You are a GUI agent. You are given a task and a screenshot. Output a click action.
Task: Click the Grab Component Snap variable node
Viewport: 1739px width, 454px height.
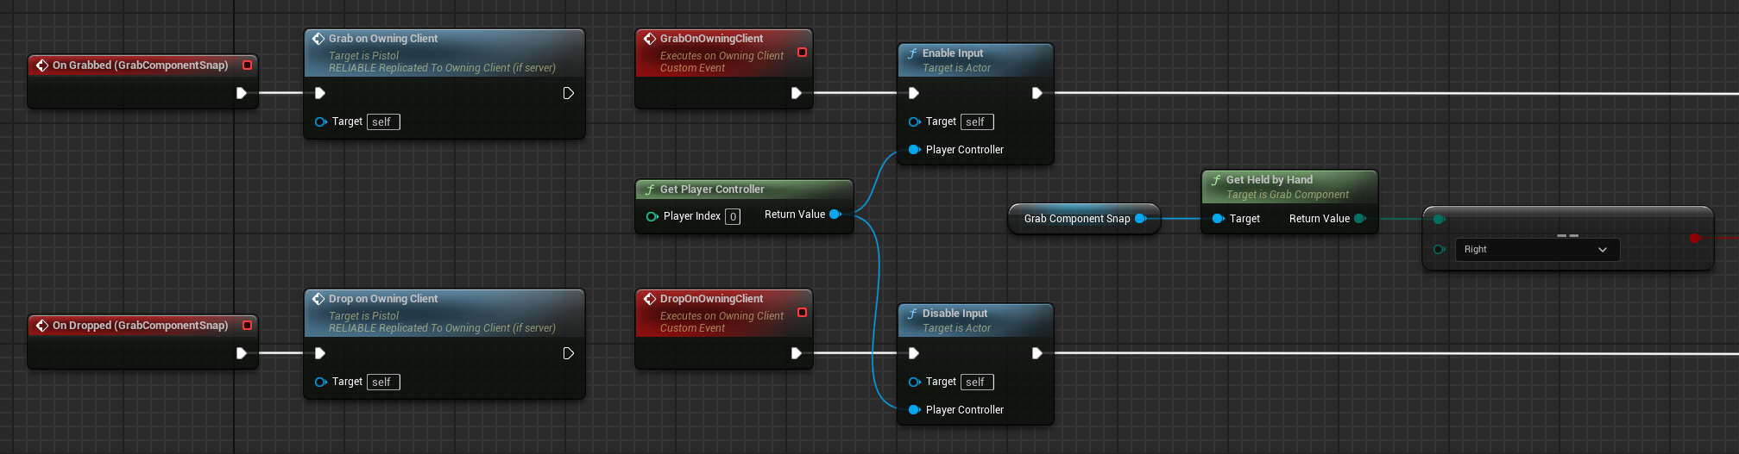1084,219
